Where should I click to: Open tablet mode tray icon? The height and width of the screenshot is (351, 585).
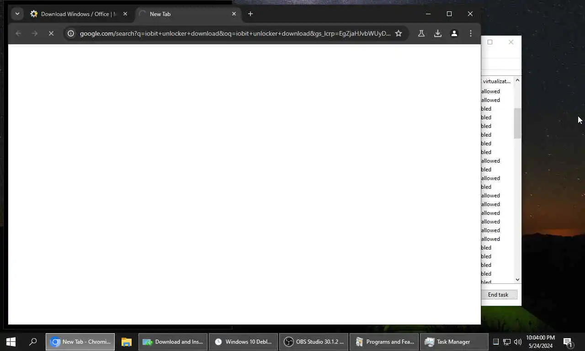496,342
